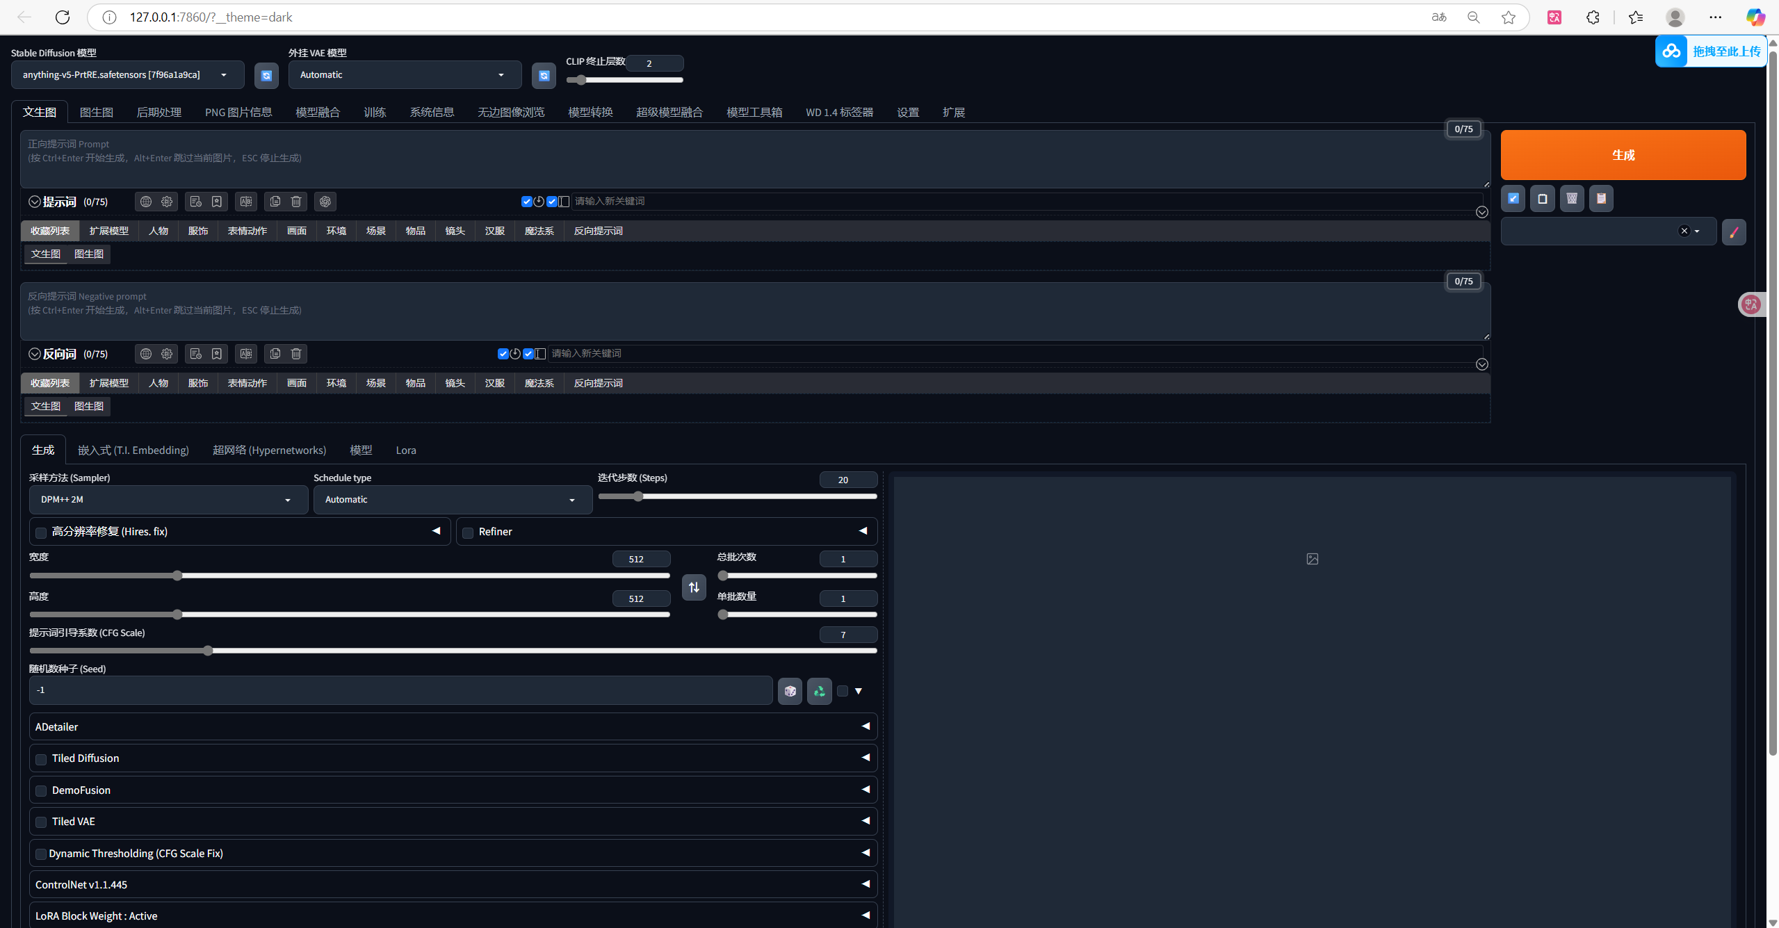Screen dimensions: 1779x928
Task: Click into the positive Prompt text area
Action: [754, 158]
